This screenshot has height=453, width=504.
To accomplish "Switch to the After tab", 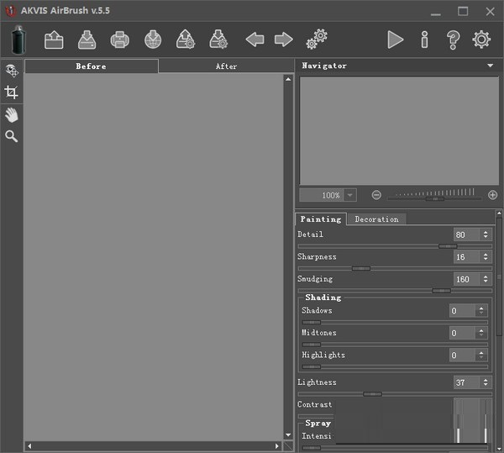I will [x=226, y=66].
